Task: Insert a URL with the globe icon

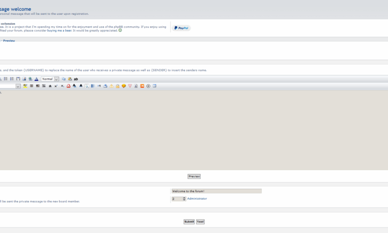Action: pyautogui.click(x=30, y=79)
